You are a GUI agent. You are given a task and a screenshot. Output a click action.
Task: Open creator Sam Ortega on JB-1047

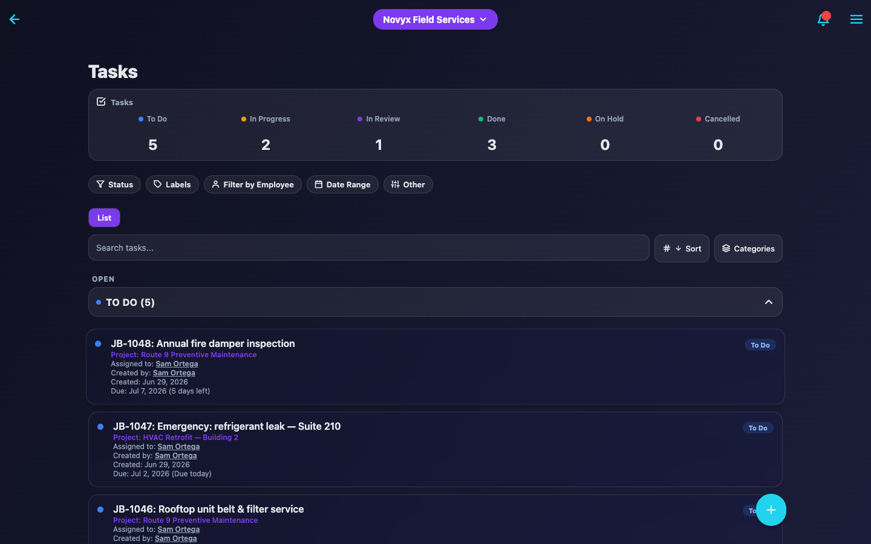(x=176, y=456)
